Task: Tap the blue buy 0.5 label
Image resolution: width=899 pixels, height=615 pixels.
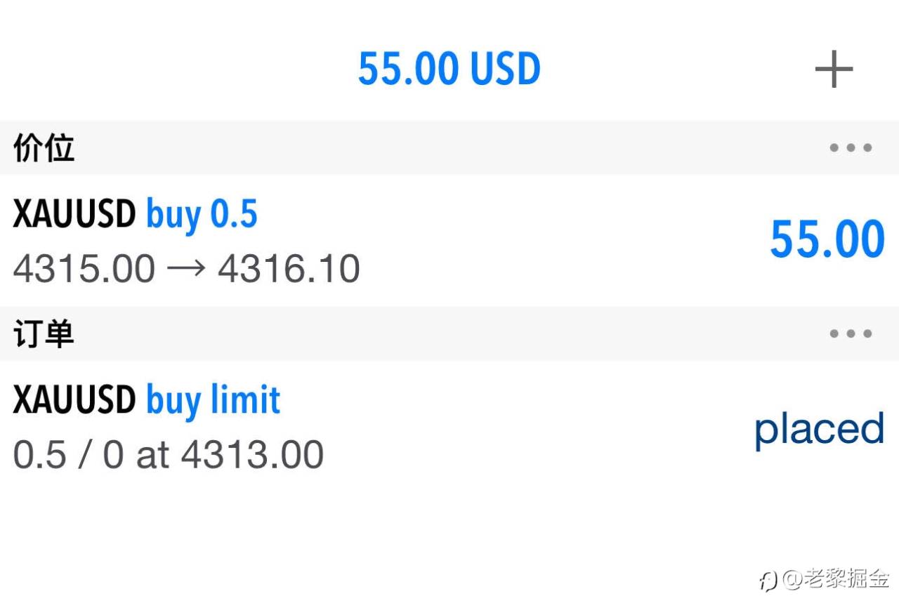Action: [202, 214]
